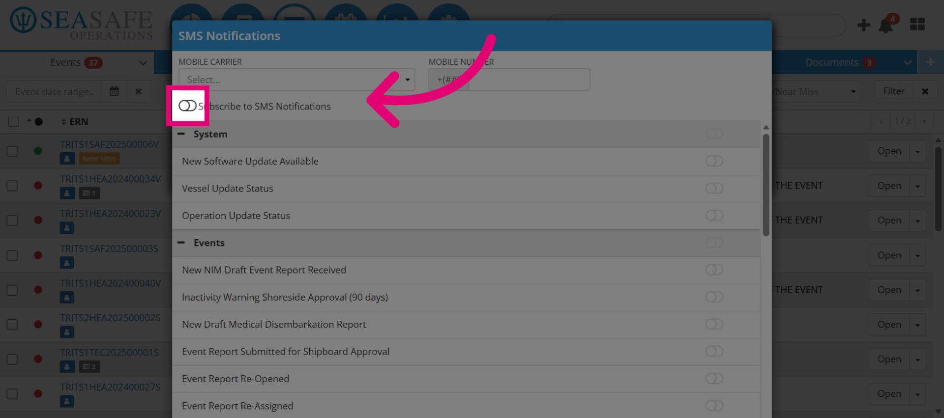944x418 pixels.
Task: Click user icon under TRITS1HEA202400040V
Action: point(67,297)
